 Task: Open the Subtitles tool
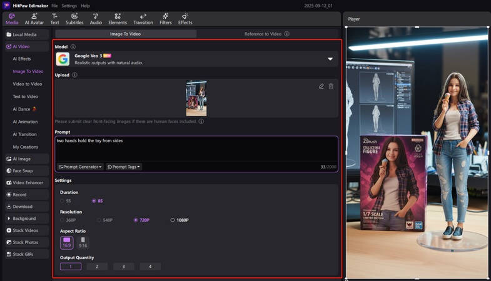(x=74, y=19)
